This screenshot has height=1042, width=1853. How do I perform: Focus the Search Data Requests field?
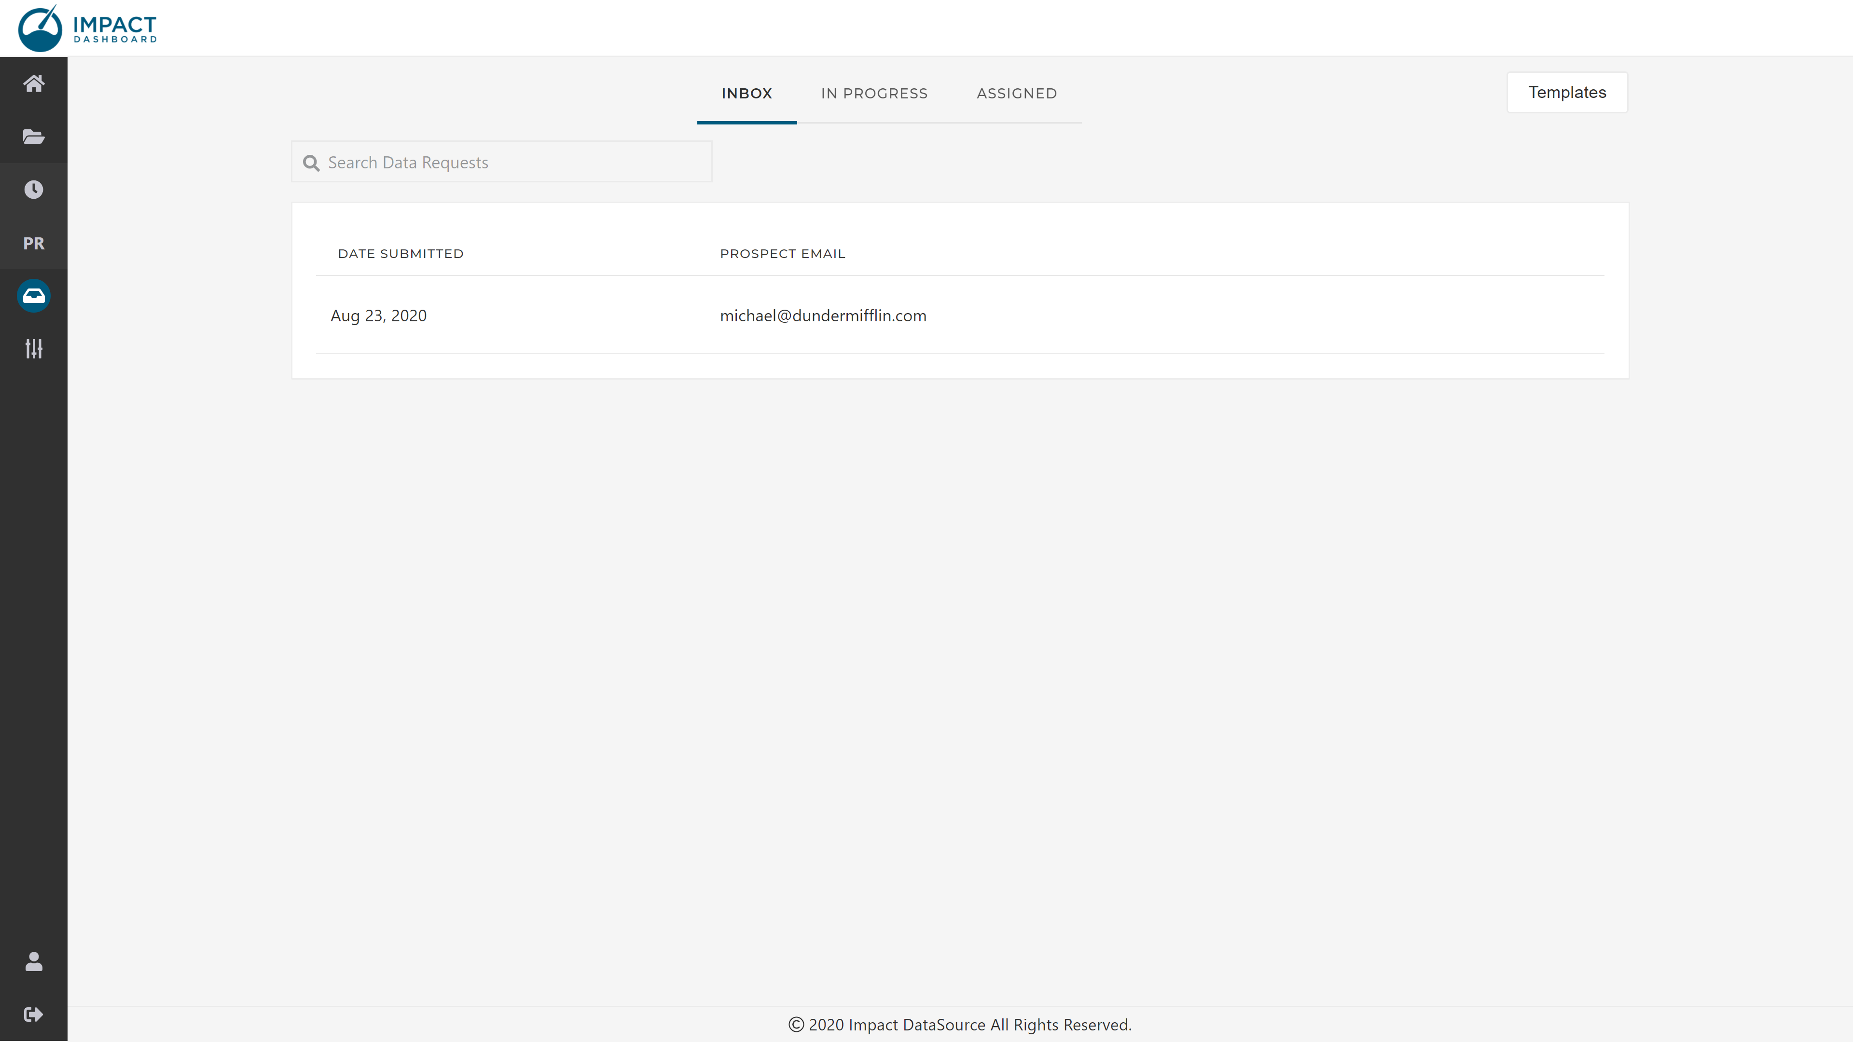coord(501,162)
